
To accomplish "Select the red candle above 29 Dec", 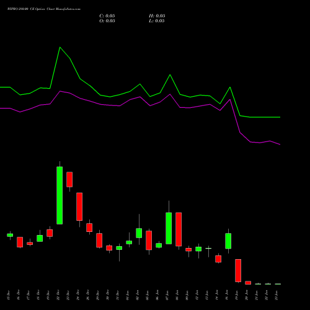I will [99, 241].
